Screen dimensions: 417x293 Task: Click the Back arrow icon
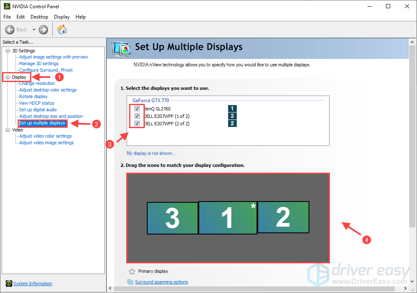tap(10, 30)
